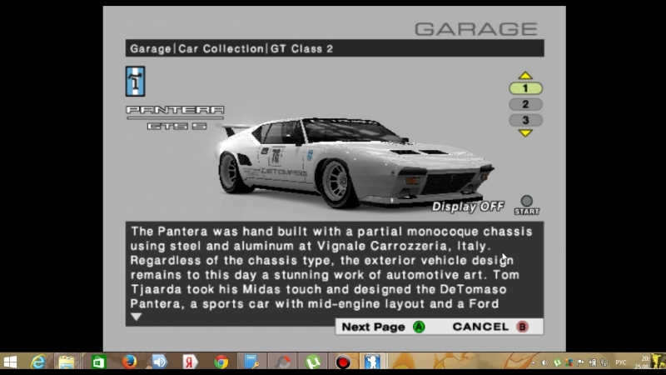Screen dimensions: 666x375
Task: Open Firefox from taskbar
Action: [x=129, y=362]
